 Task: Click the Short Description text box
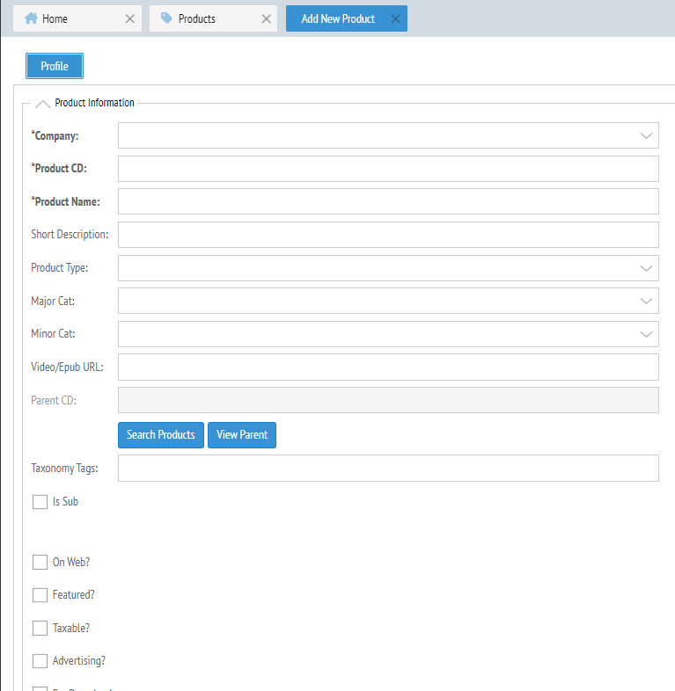388,235
